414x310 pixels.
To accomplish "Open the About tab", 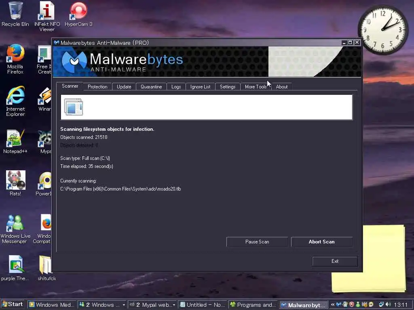I will click(282, 87).
